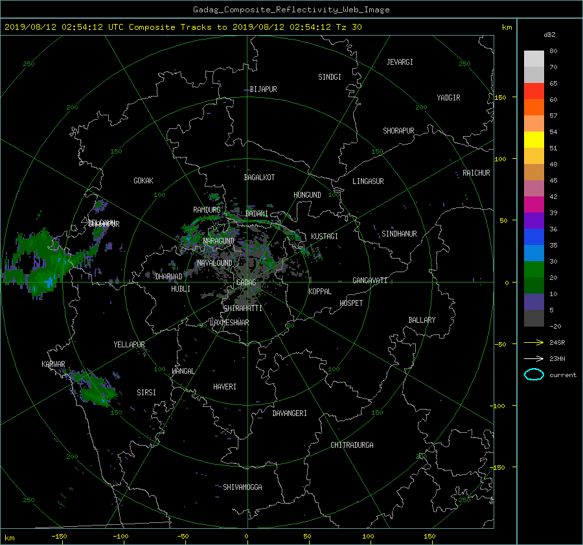Click the '80' value in dBZ legend
This screenshot has height=545, width=583.
tap(553, 51)
